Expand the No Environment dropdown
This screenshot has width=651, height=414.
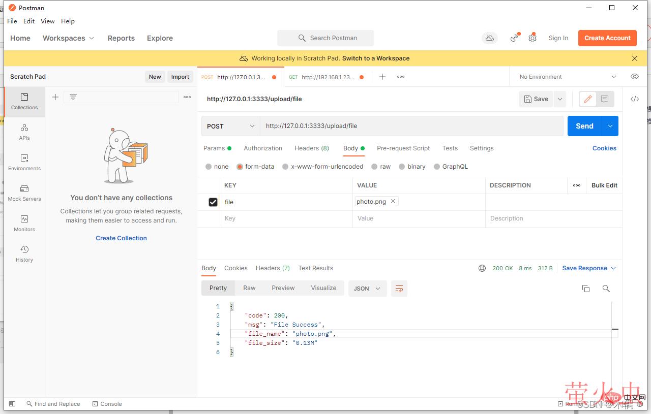567,77
